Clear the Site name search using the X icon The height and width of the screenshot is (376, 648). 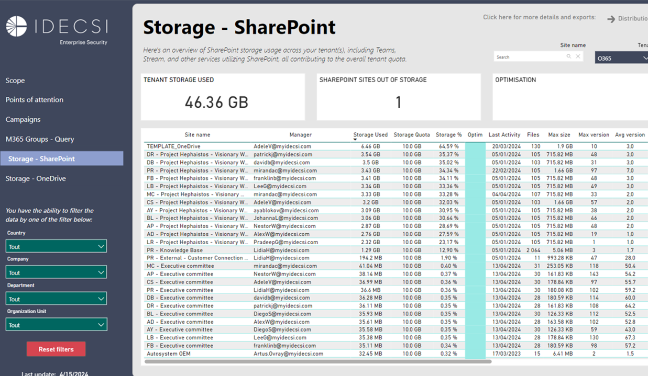[578, 56]
